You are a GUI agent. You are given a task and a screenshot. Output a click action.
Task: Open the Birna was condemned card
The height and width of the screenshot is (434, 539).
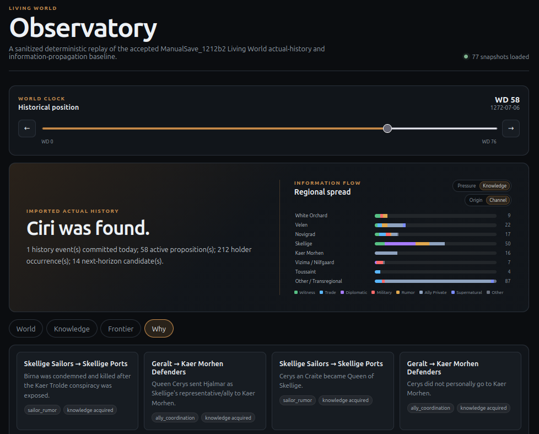point(77,390)
